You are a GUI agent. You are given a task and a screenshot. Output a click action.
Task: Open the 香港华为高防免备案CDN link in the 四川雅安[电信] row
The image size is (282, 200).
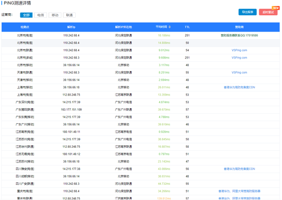pyautogui.click(x=239, y=169)
